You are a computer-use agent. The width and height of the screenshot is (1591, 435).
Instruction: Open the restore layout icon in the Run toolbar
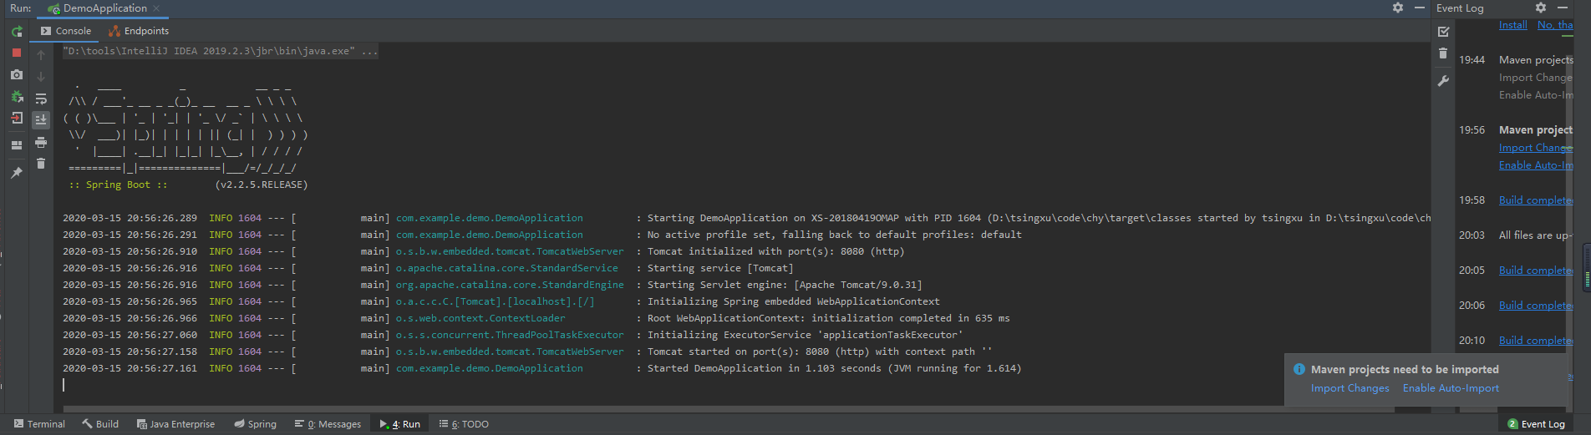point(17,145)
